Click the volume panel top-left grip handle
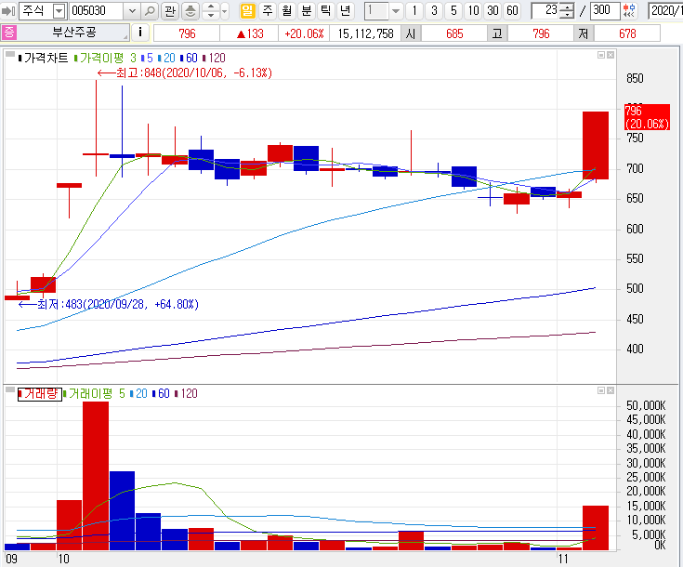 point(9,390)
